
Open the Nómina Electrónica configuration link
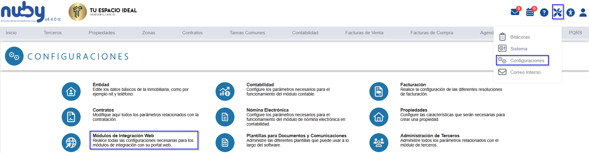pos(267,110)
